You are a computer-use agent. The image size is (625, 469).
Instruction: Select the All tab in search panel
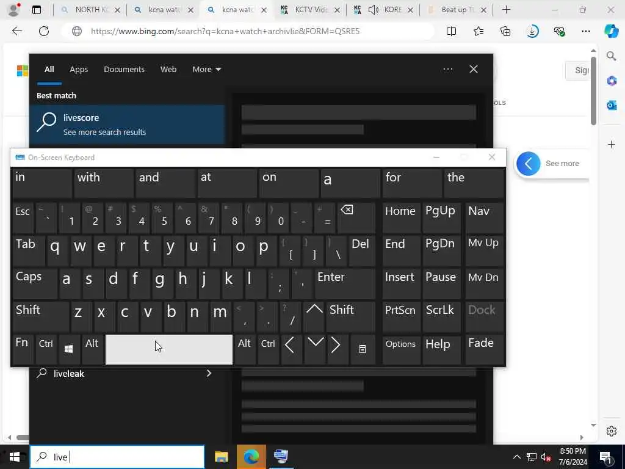pos(49,70)
